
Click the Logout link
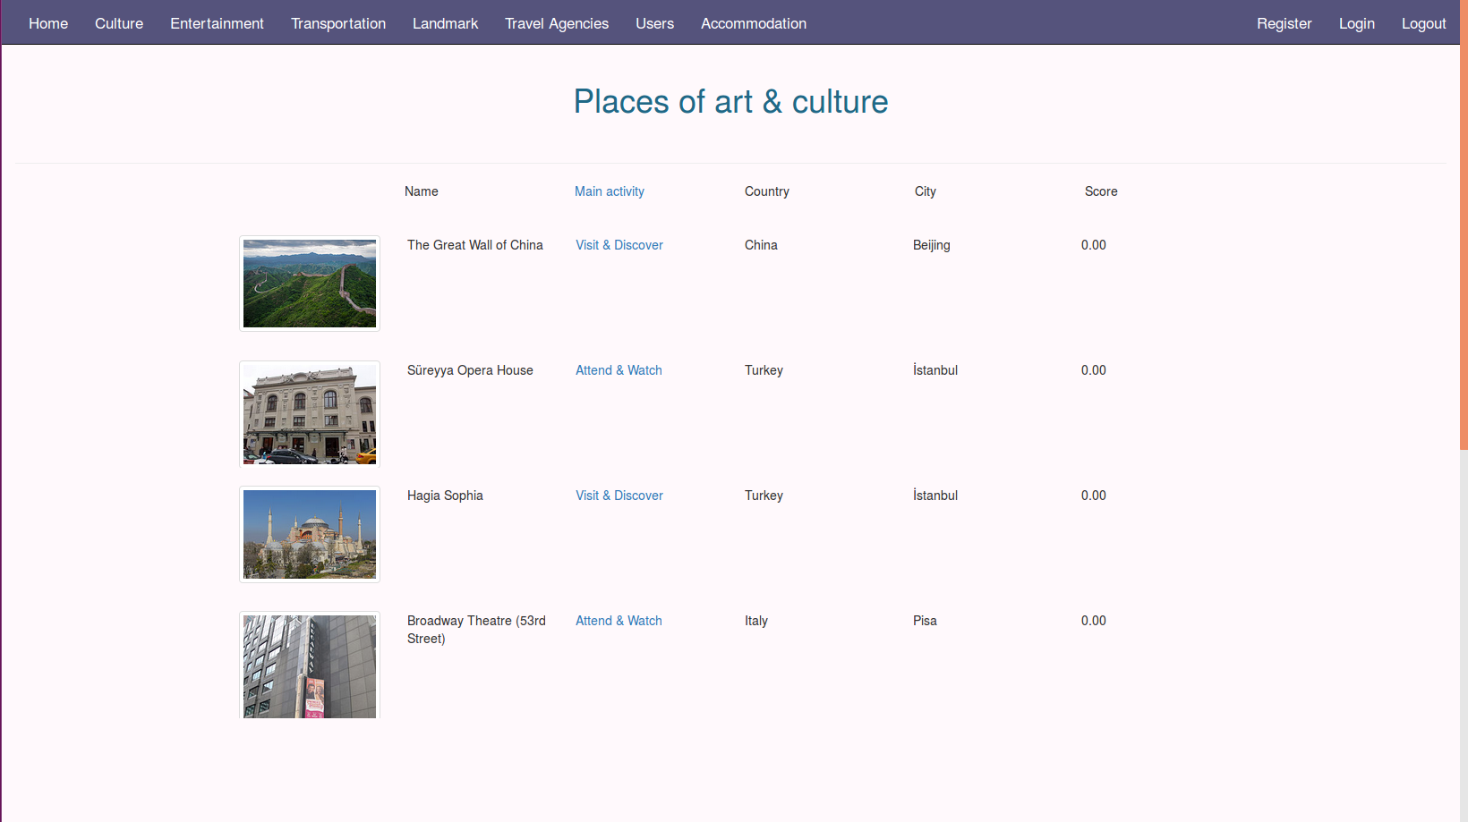pos(1423,23)
